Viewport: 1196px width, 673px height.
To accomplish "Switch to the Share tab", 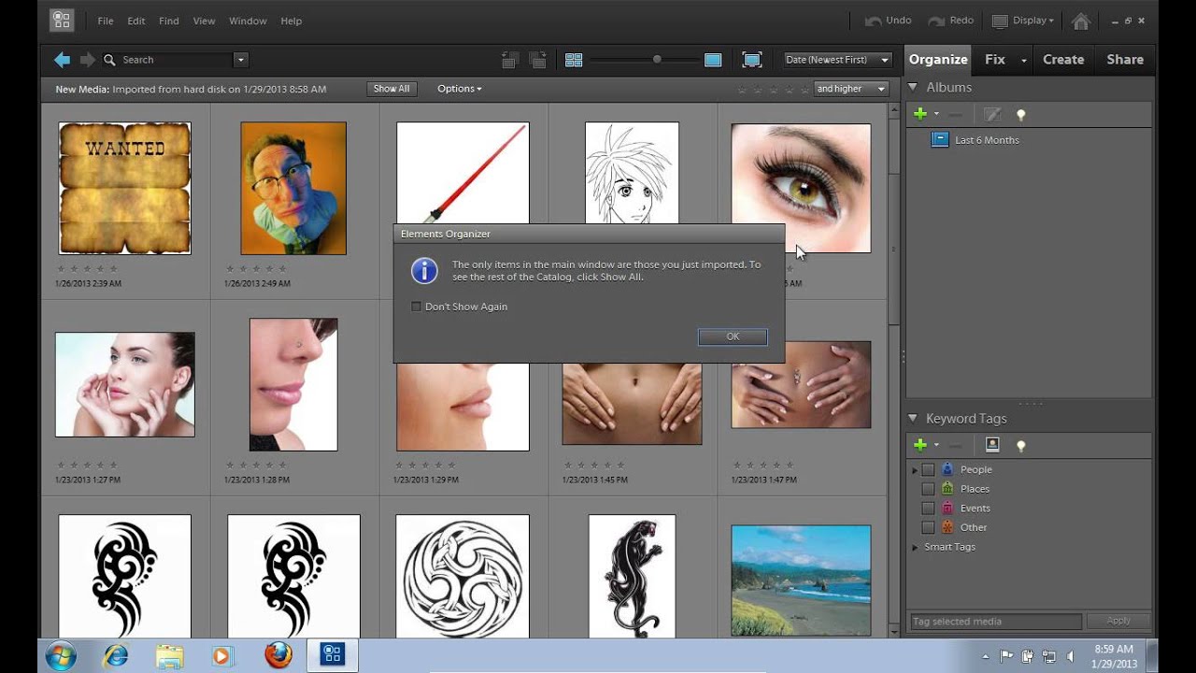I will click(1125, 59).
